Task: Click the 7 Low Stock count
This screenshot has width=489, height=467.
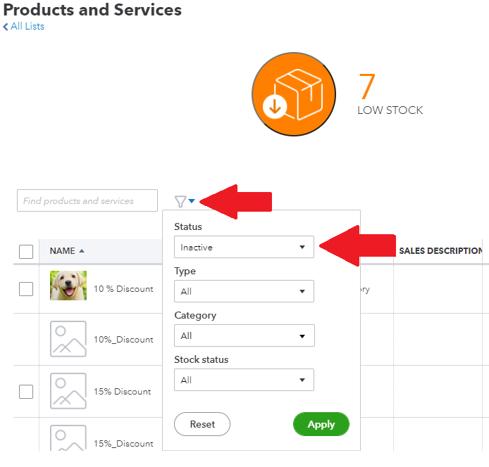Action: (368, 88)
